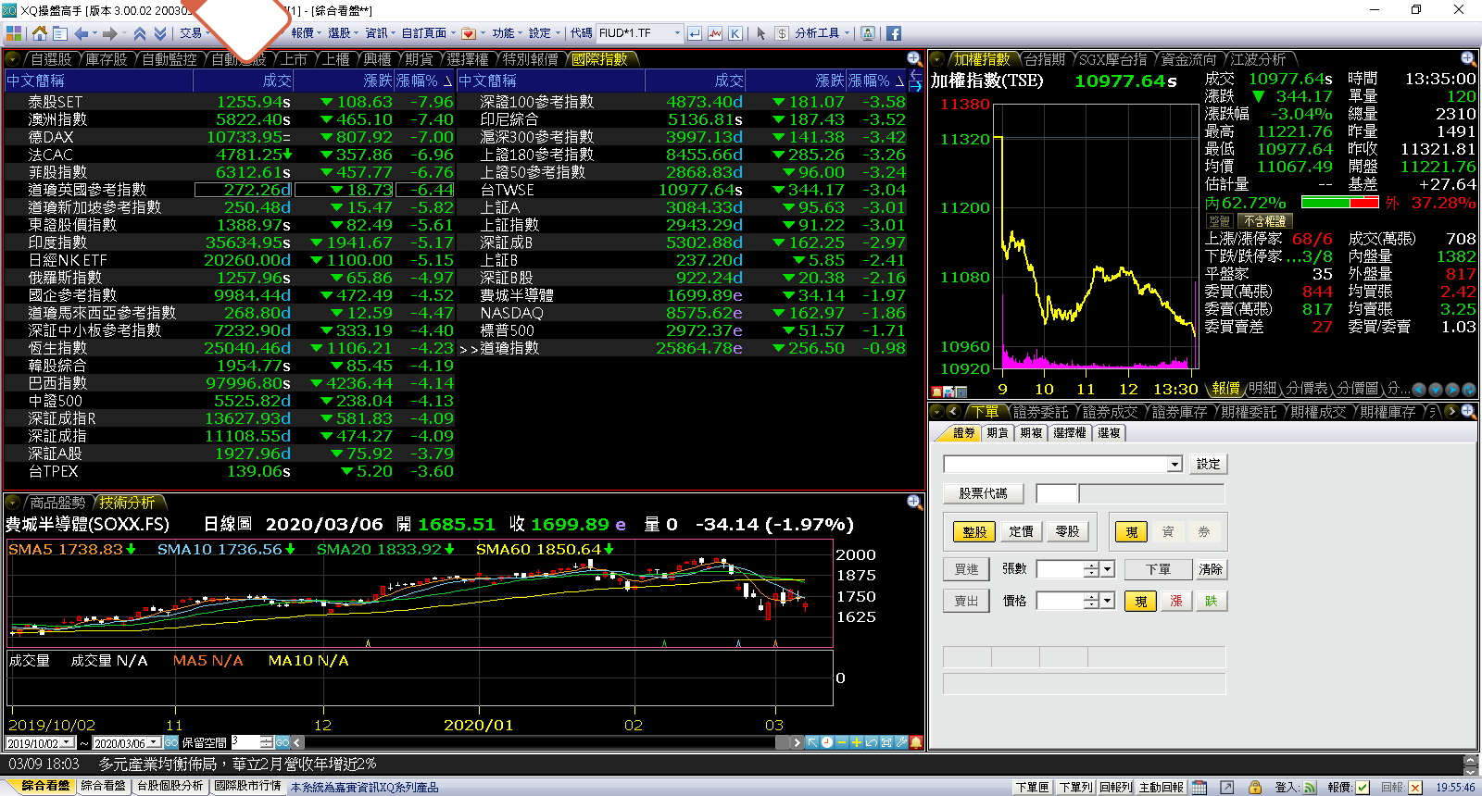Open the K-line chart toolbar icon
The width and height of the screenshot is (1482, 796).
click(735, 33)
